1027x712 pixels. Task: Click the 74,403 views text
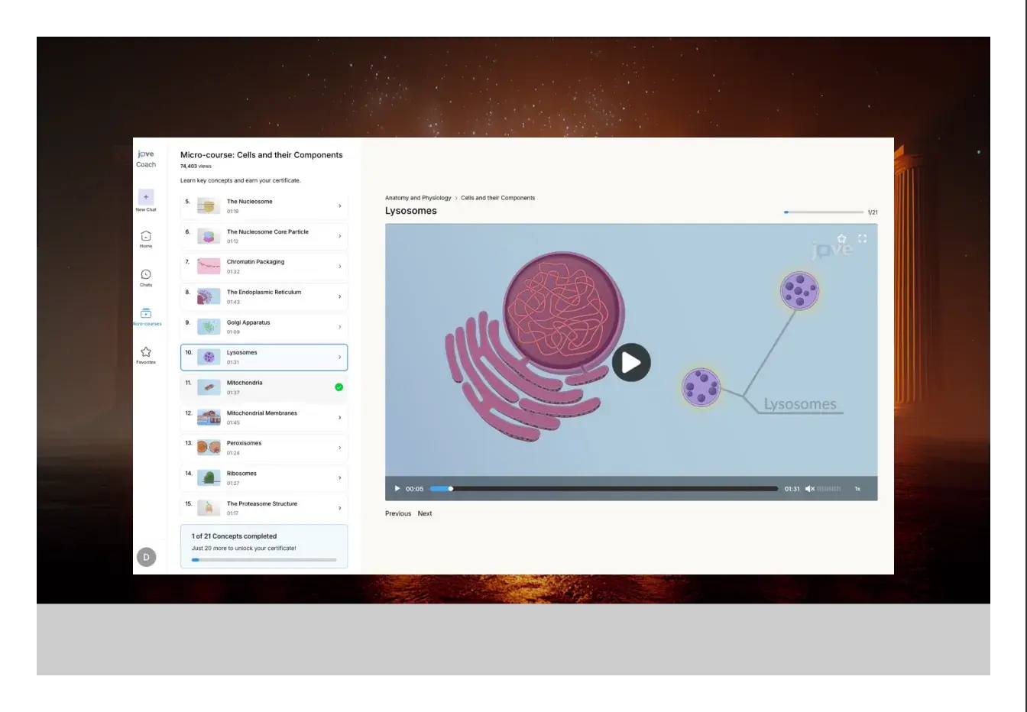coord(196,167)
